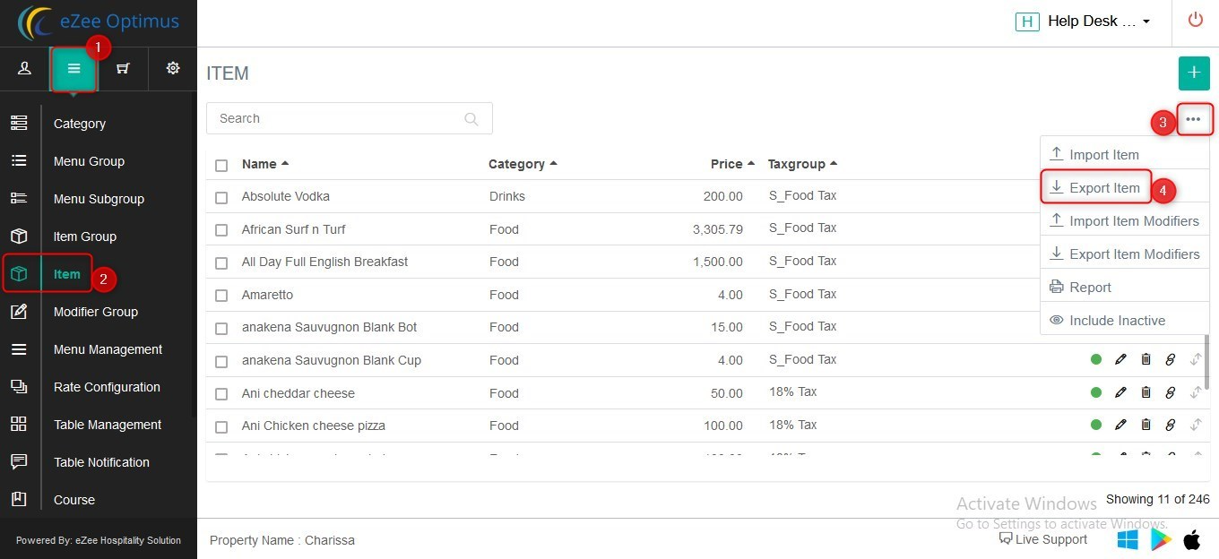This screenshot has width=1219, height=559.
Task: Edit anakena Sauvugnon Blank Cup item
Action: (x=1120, y=360)
